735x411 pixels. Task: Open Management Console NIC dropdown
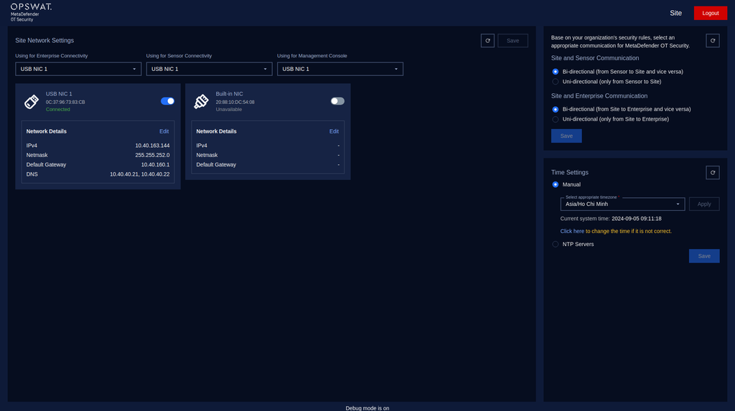point(340,69)
